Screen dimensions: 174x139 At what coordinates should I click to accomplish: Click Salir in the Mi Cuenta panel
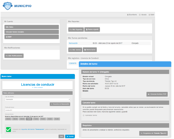(x=32, y=37)
